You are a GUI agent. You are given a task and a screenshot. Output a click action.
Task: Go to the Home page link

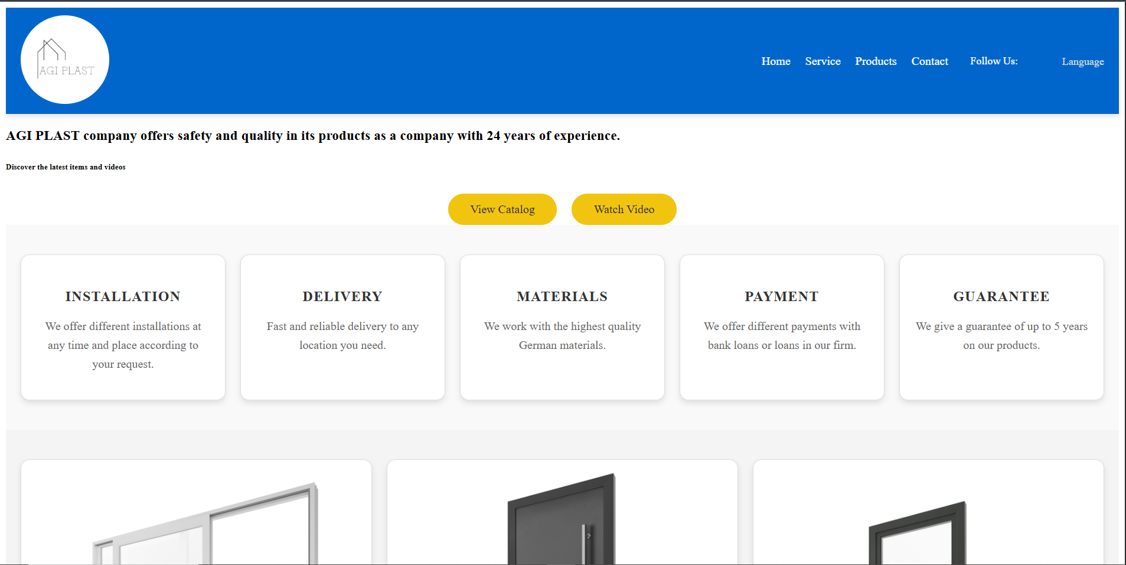coord(775,61)
